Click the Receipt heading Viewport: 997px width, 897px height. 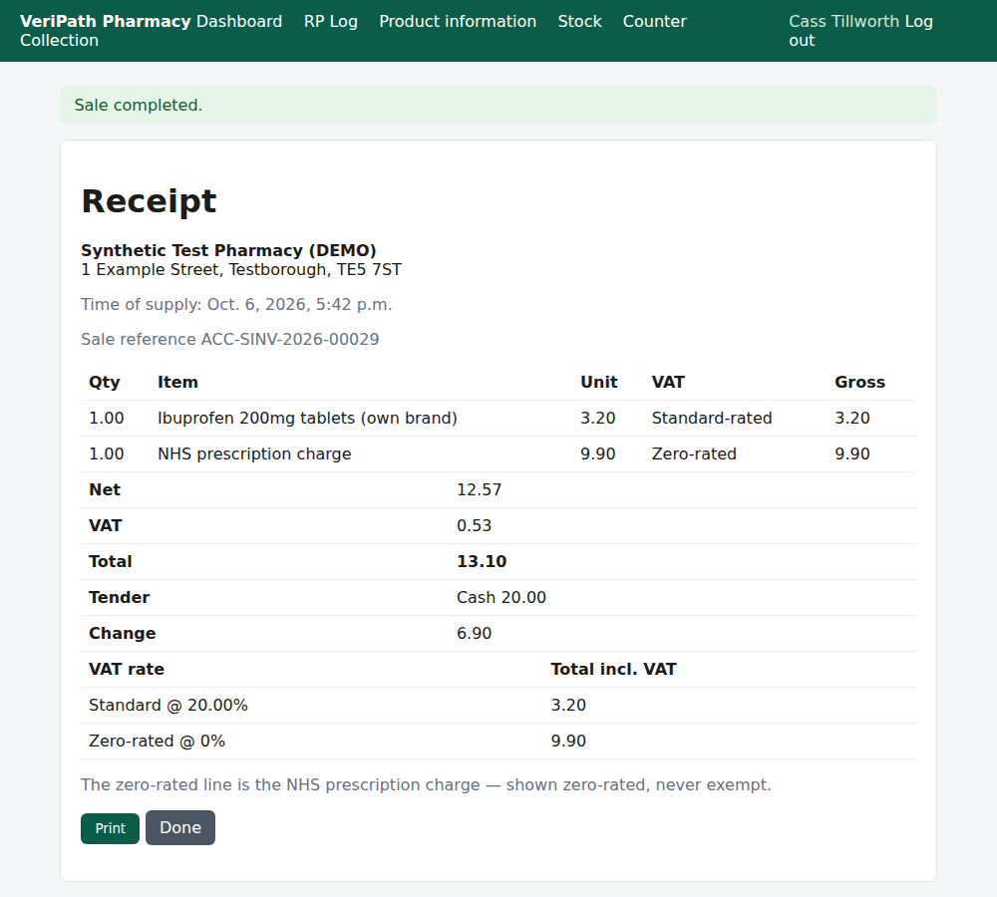point(149,201)
